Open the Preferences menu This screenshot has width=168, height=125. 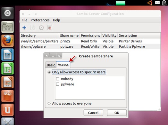point(40,20)
